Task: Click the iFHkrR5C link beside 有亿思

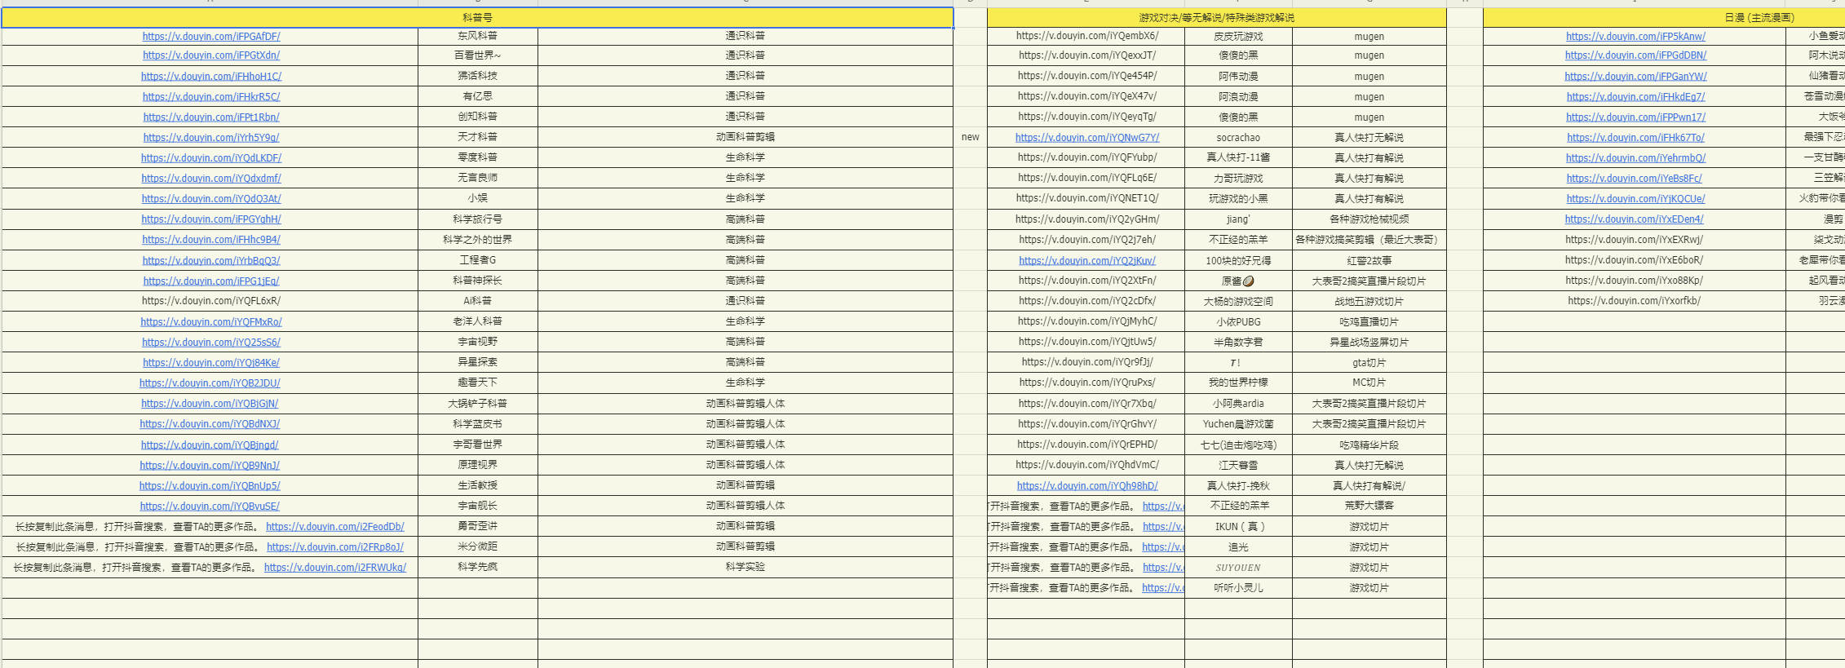Action: pos(211,96)
